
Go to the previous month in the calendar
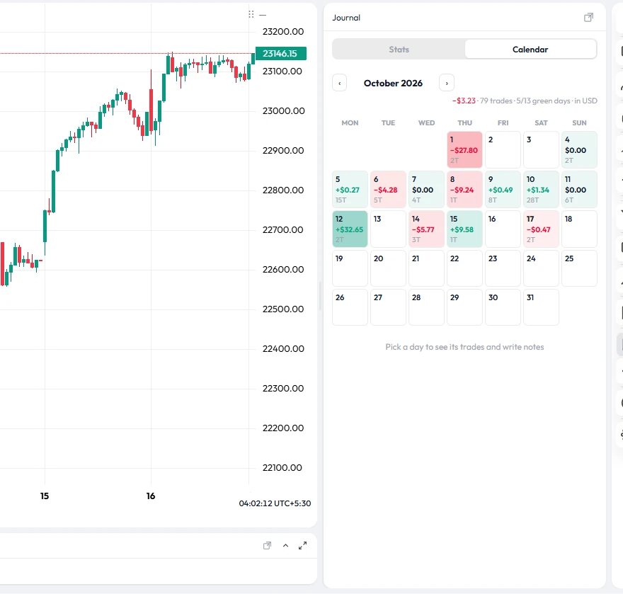point(340,83)
